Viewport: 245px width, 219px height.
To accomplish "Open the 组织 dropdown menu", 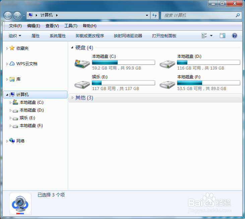I will point(15,36).
